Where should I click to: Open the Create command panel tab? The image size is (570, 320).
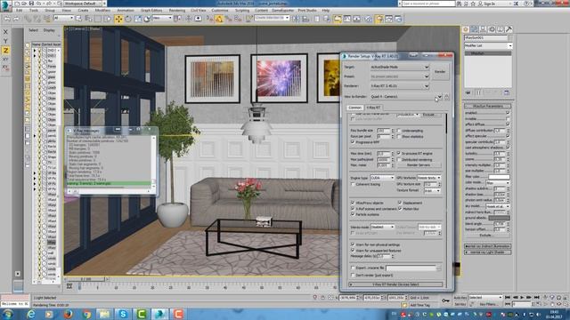(466, 29)
